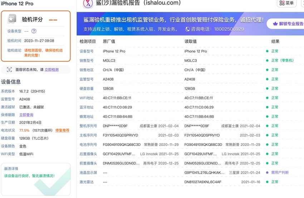Click the 崩溃详情 card heading

pyautogui.click(x=11, y=169)
